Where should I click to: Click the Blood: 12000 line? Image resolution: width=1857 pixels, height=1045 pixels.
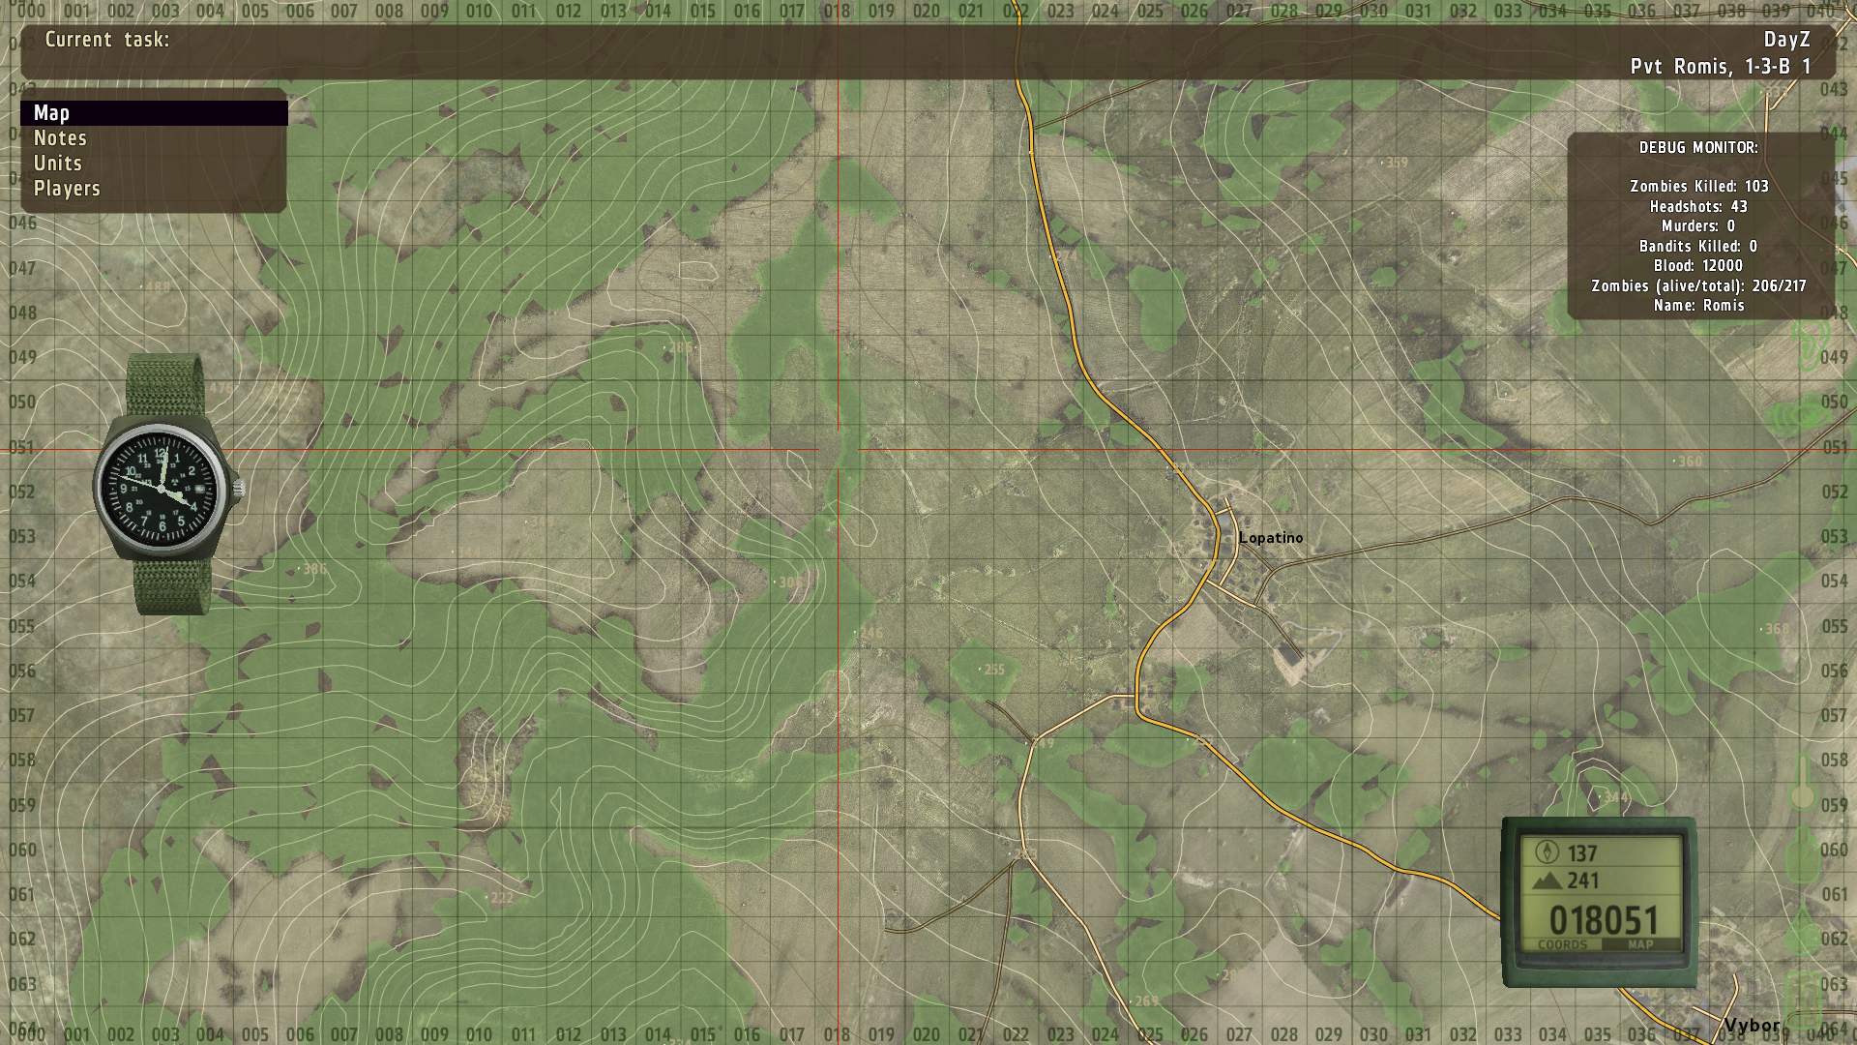[x=1698, y=266]
